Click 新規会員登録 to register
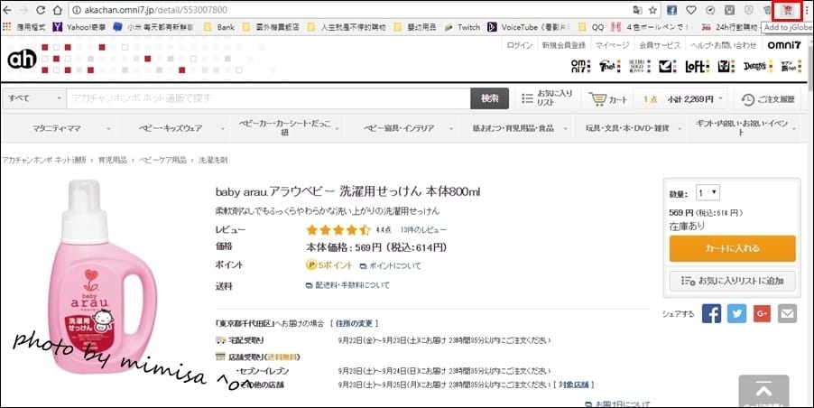814x408 pixels. pyautogui.click(x=563, y=45)
